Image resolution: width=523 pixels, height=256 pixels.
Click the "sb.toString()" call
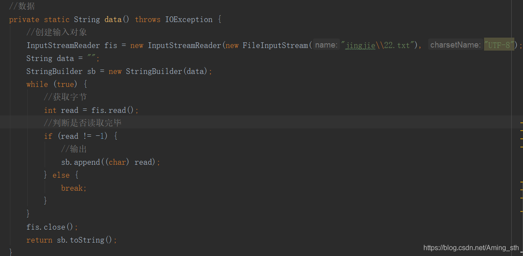click(x=85, y=240)
